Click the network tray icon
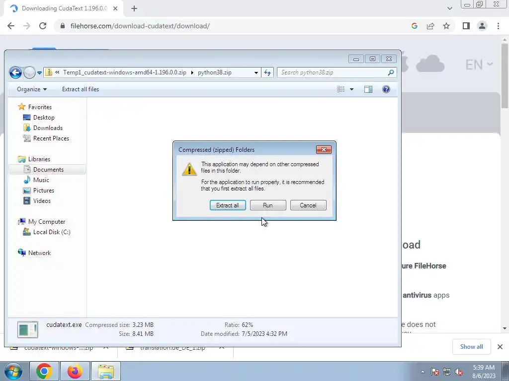This screenshot has width=509, height=381. (x=447, y=372)
